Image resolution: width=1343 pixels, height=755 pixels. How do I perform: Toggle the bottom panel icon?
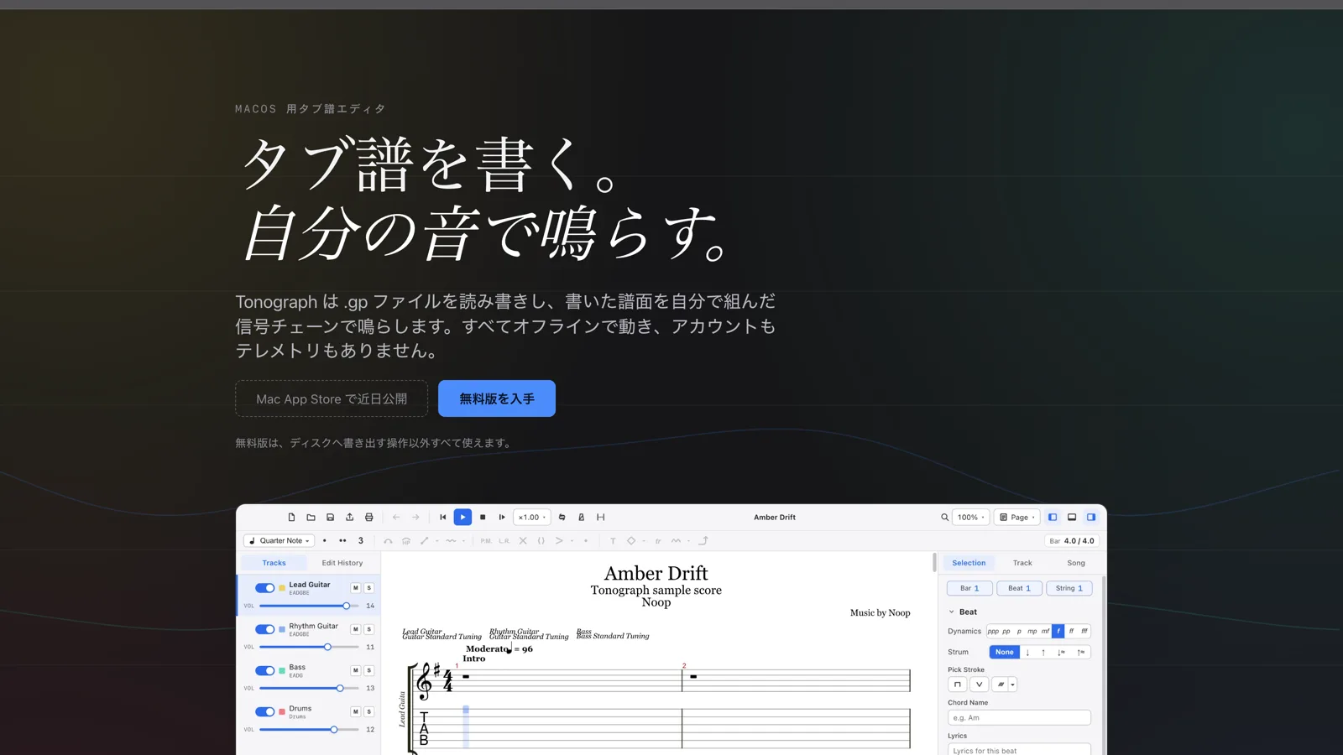click(x=1072, y=518)
